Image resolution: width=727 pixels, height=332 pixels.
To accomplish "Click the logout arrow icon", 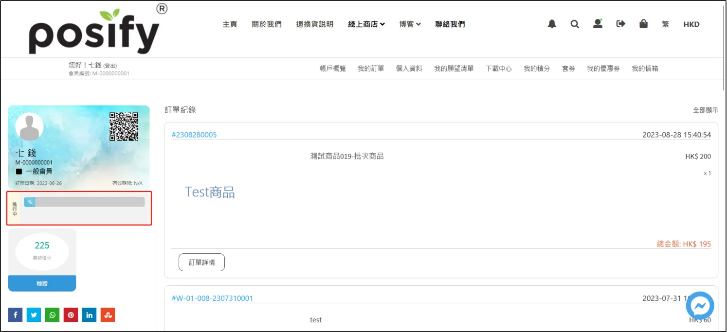I will point(620,24).
